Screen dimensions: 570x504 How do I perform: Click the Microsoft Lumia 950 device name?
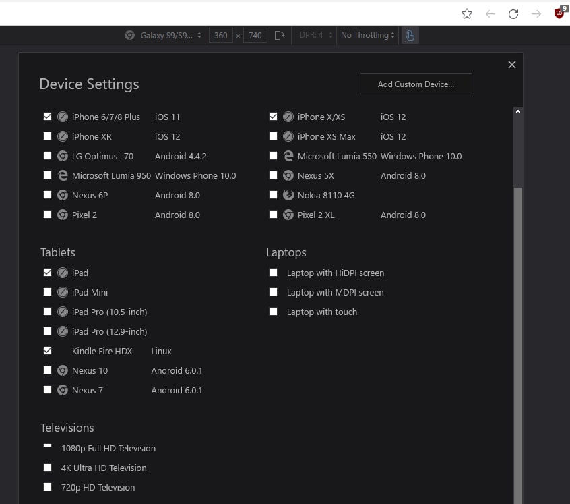pos(111,176)
